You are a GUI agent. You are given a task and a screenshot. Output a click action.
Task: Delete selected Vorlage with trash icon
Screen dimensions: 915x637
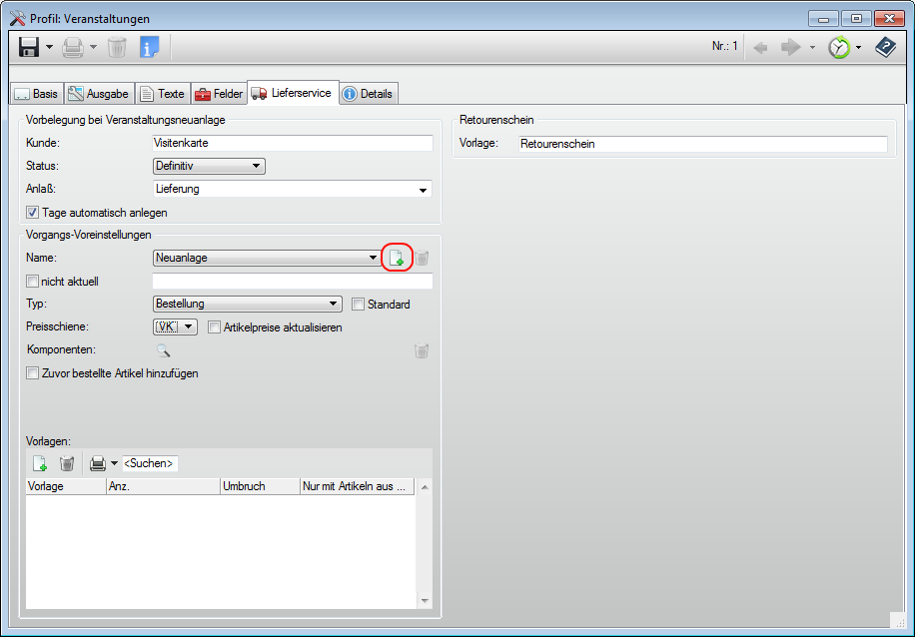tap(67, 463)
